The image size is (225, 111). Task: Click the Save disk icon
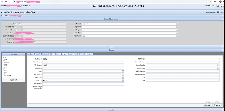pyautogui.click(x=218, y=12)
